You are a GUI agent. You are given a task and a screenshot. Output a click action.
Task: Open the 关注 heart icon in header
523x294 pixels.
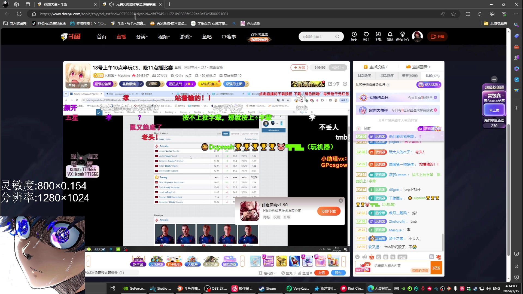pos(366,36)
